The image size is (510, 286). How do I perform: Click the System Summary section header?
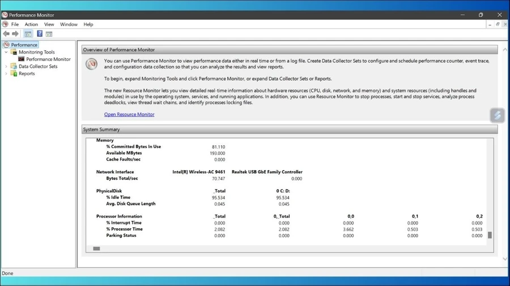pos(290,129)
